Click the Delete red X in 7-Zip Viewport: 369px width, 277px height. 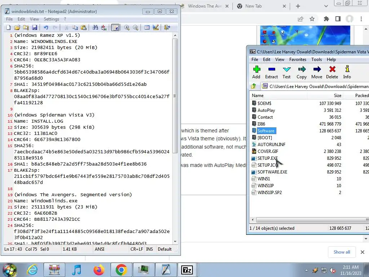pos(332,72)
